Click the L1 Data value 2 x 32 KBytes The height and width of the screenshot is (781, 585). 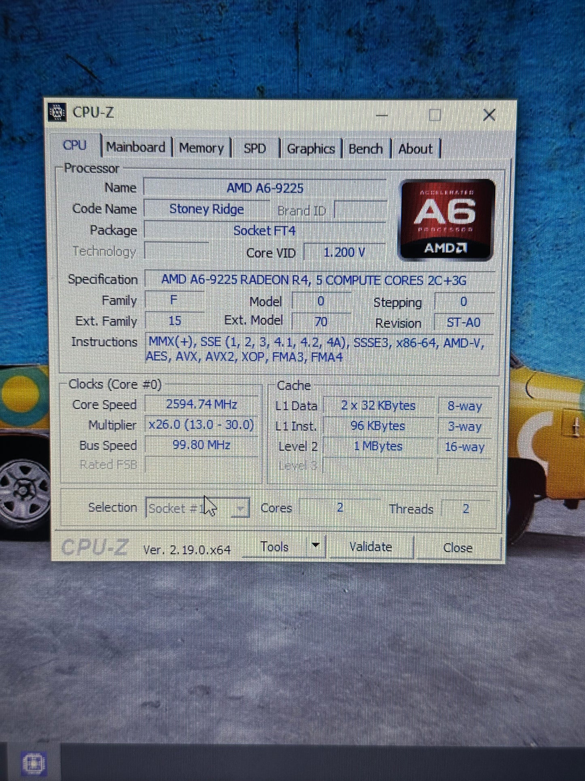pos(379,406)
